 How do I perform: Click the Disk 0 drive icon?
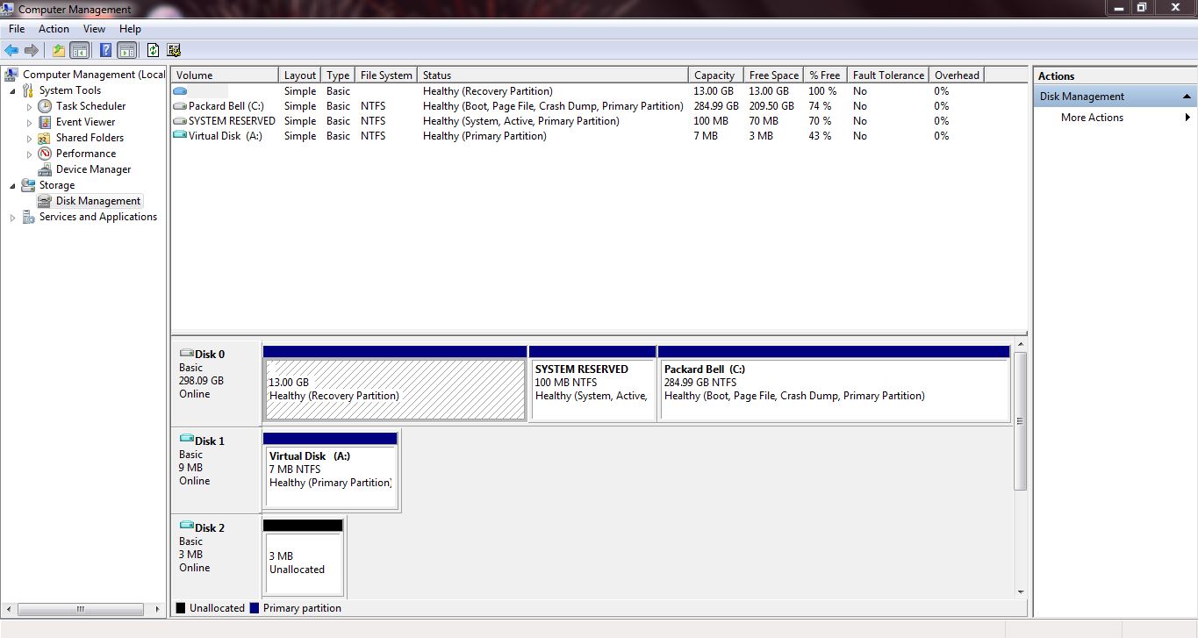click(x=186, y=354)
